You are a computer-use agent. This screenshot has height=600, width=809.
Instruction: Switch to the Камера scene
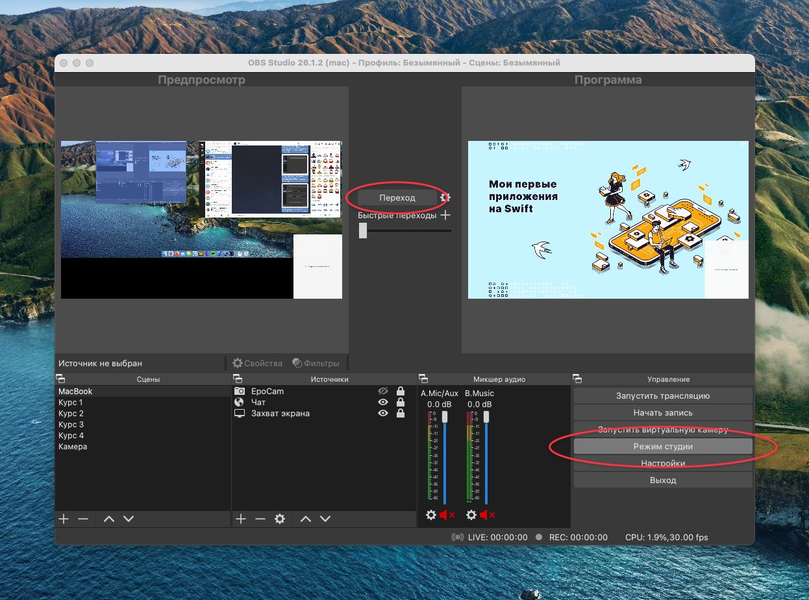click(143, 447)
